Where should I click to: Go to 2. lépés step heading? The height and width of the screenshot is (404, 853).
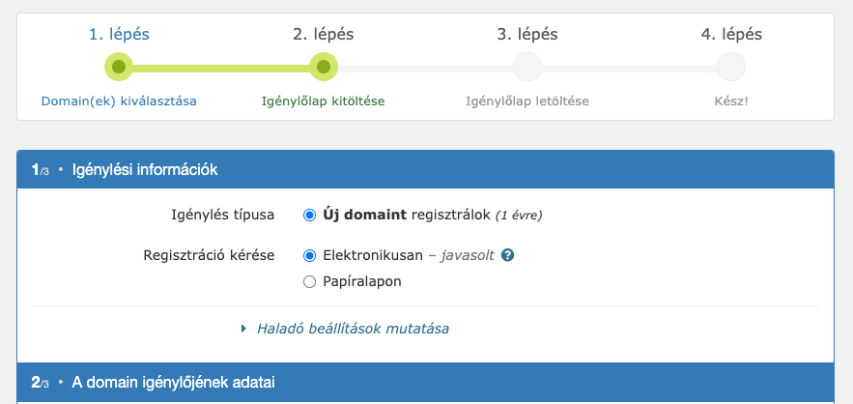[324, 34]
